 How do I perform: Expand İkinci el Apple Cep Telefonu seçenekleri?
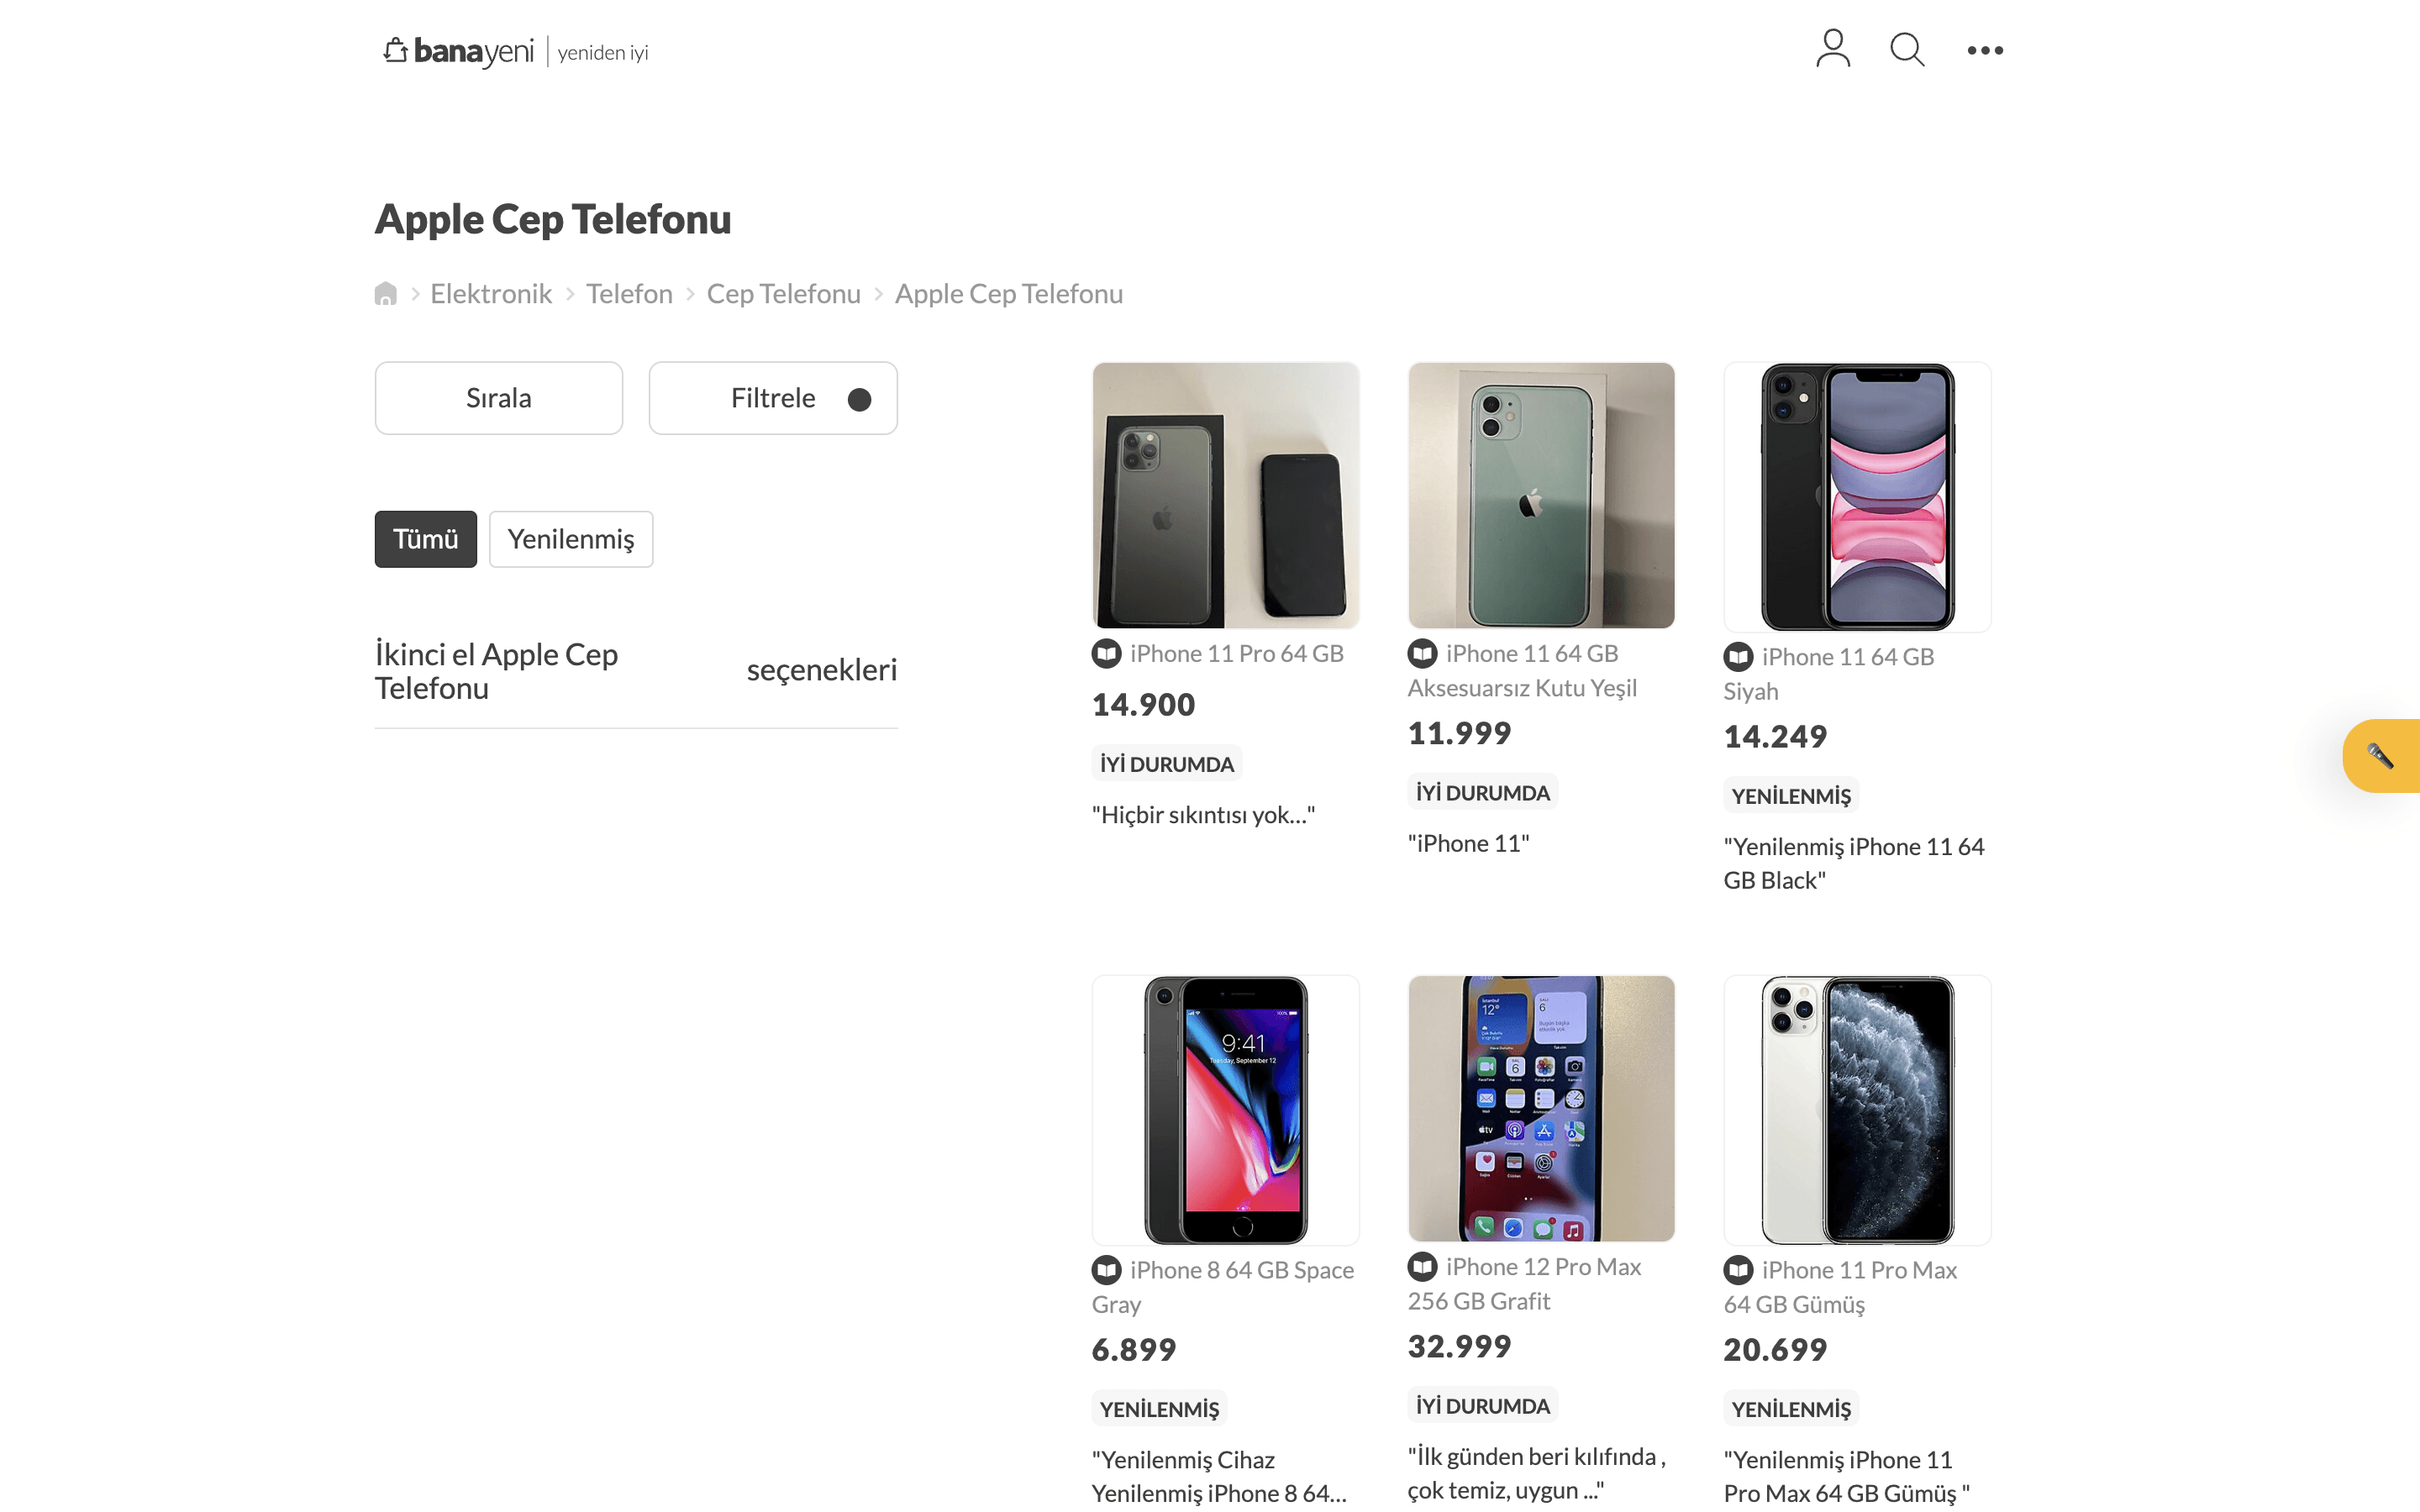(635, 671)
